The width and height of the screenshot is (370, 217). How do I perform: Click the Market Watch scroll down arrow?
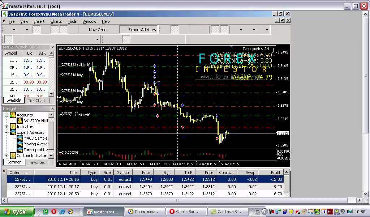point(51,94)
